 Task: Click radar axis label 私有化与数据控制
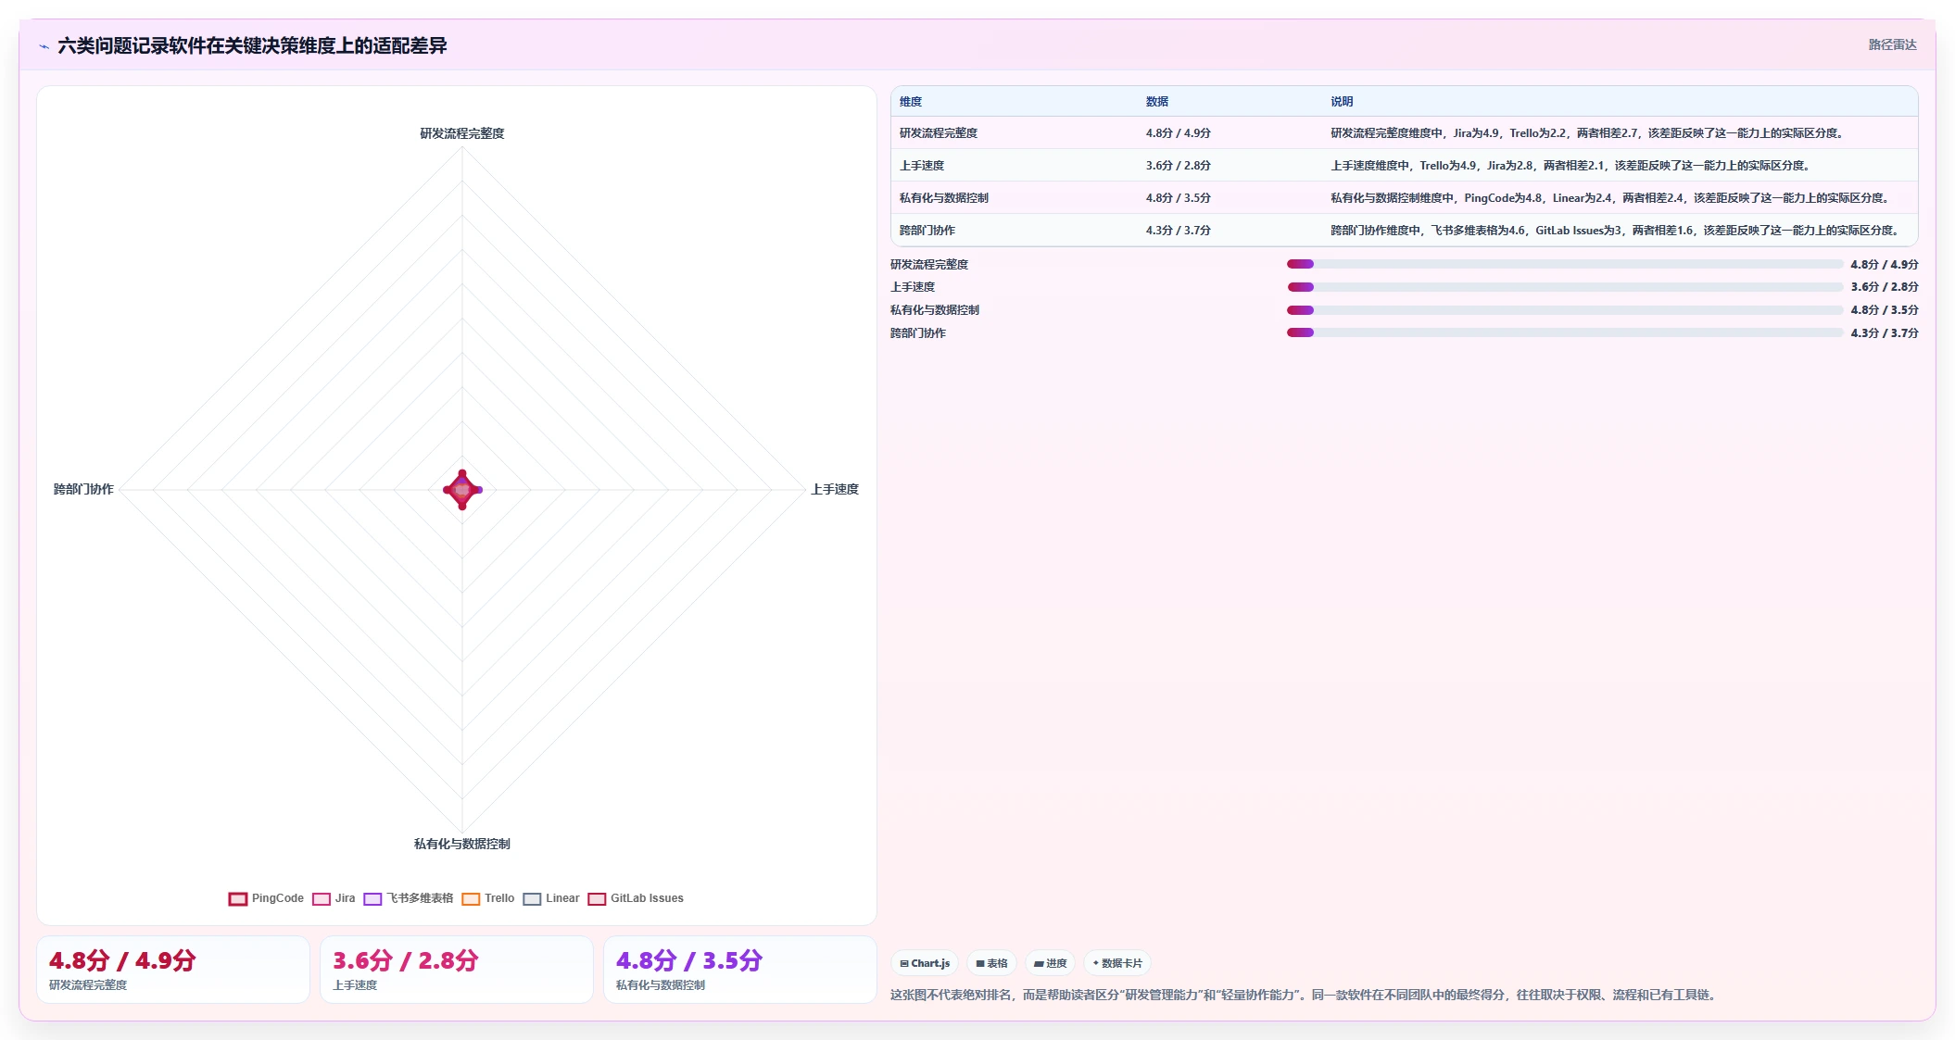click(462, 844)
